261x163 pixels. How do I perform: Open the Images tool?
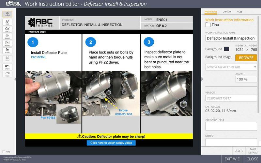(7, 43)
